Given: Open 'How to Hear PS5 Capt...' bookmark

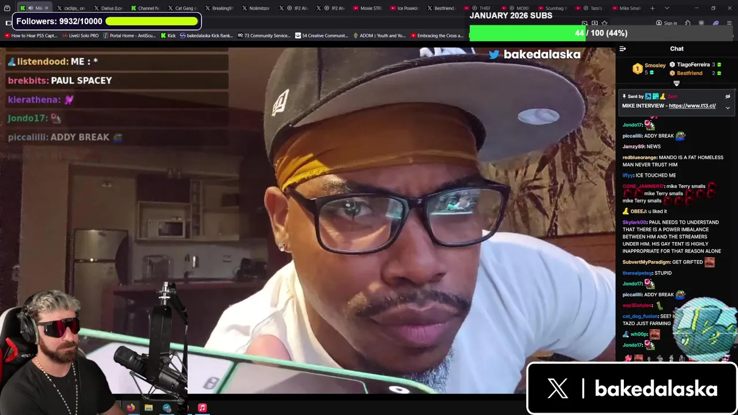Looking at the screenshot, I should coord(31,36).
